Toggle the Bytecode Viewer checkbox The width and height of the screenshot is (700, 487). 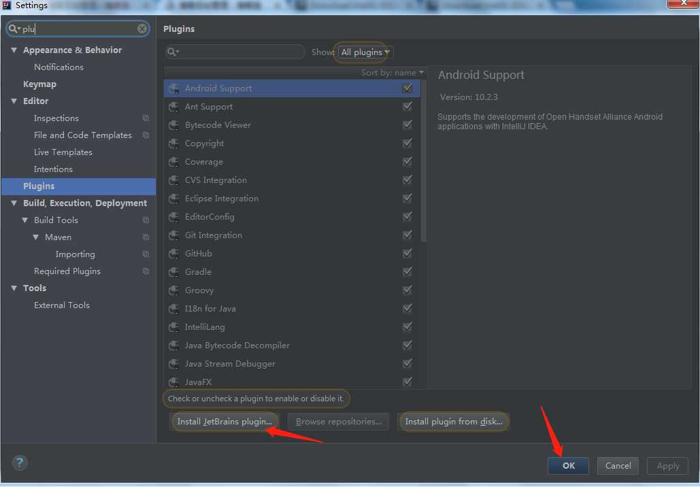407,124
